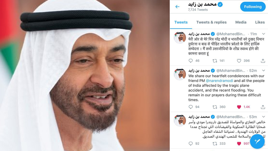Image resolution: width=268 pixels, height=151 pixels.
Task: Reply to the English condolence tweet
Action: (x=190, y=107)
